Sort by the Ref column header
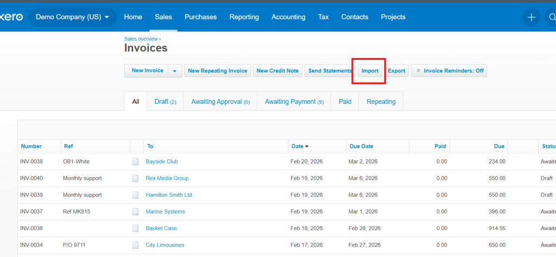 (x=68, y=146)
